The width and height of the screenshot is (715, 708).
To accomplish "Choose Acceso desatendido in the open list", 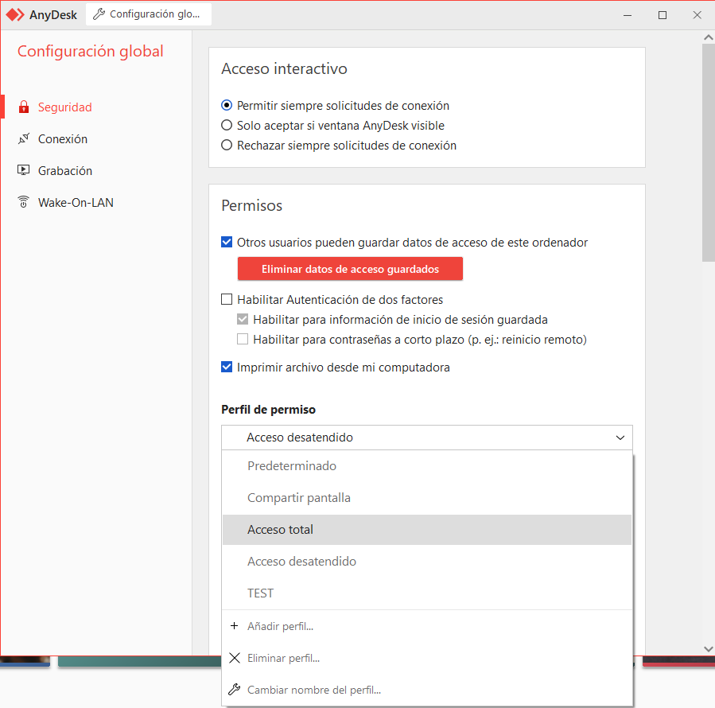I will point(427,561).
